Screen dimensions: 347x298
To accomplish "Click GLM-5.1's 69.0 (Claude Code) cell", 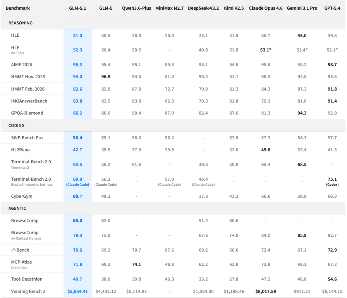I will pyautogui.click(x=77, y=182).
